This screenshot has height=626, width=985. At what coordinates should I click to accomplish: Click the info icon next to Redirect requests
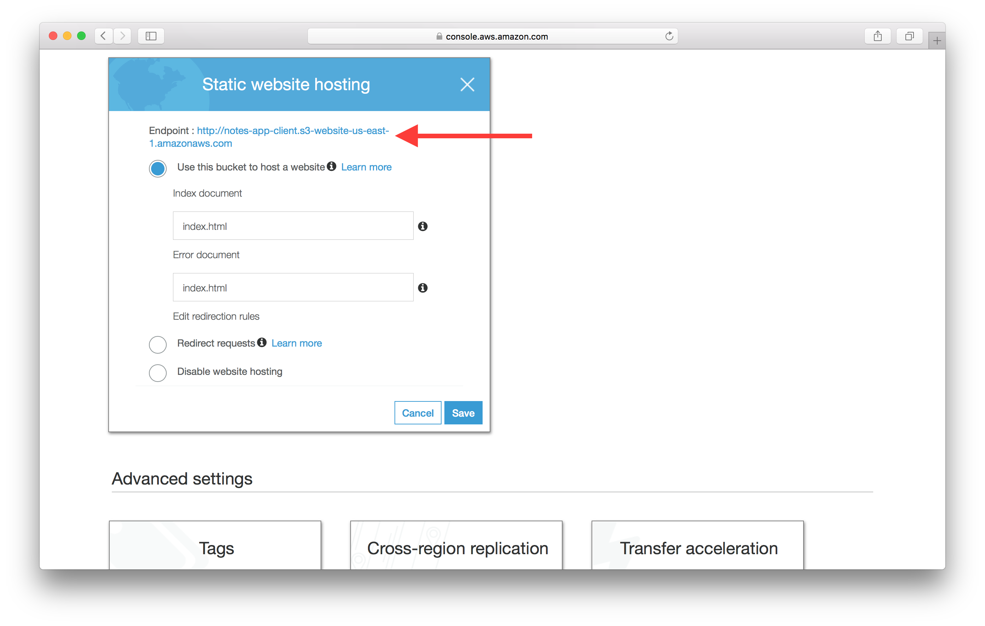point(261,342)
